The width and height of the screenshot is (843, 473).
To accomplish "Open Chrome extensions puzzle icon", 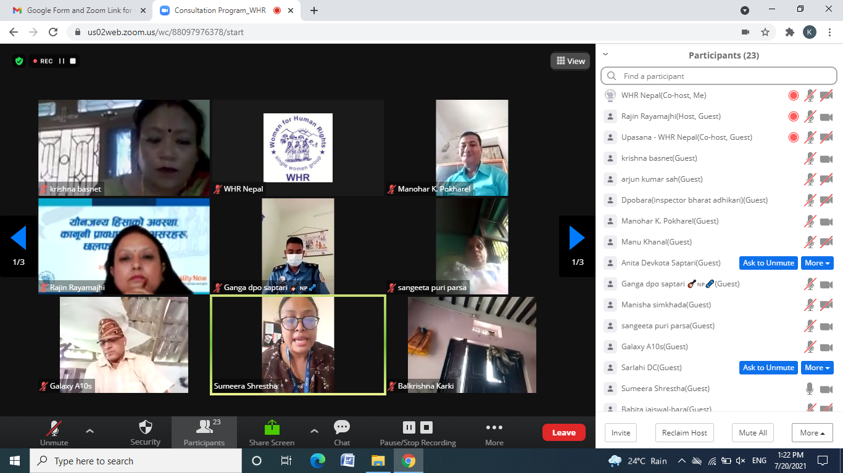I will [x=789, y=32].
